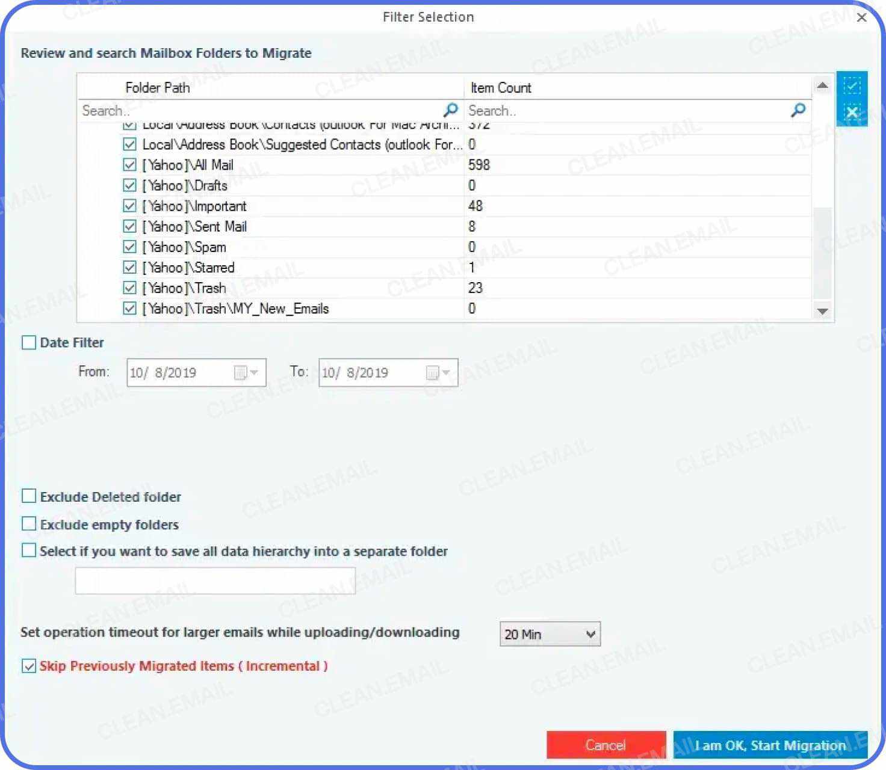Expand the From date dropdown arrow

point(254,372)
